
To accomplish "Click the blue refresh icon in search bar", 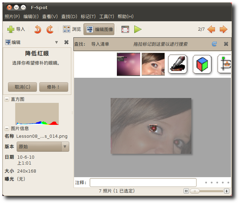I will click(214, 44).
